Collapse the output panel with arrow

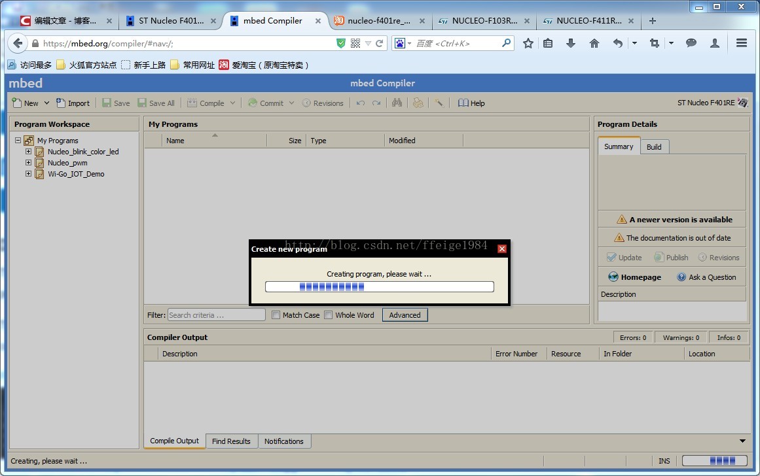tap(742, 441)
